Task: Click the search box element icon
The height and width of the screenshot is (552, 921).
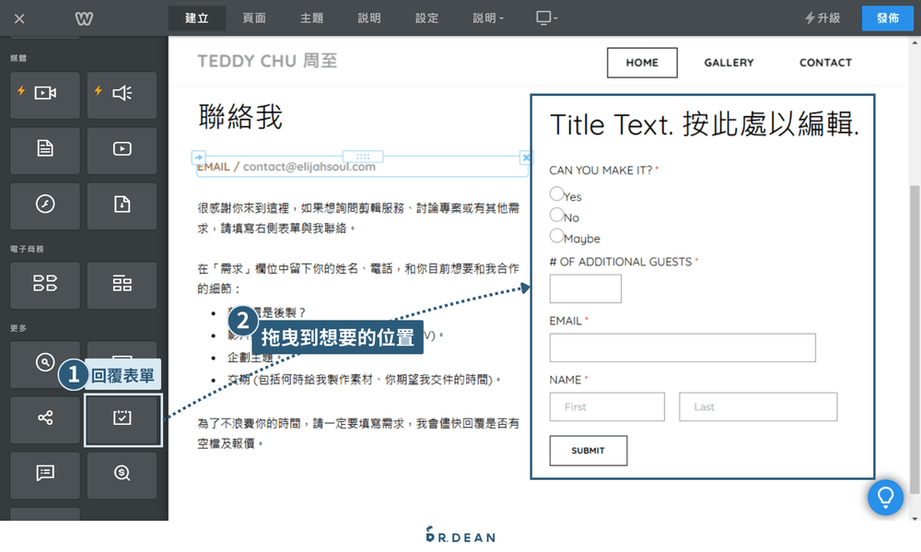Action: (x=44, y=364)
